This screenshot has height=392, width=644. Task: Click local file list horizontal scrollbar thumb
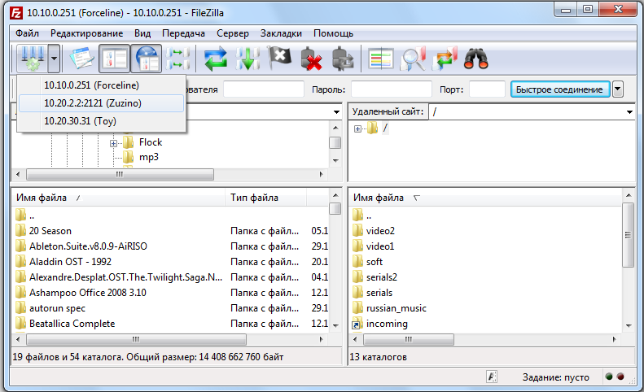[136, 339]
